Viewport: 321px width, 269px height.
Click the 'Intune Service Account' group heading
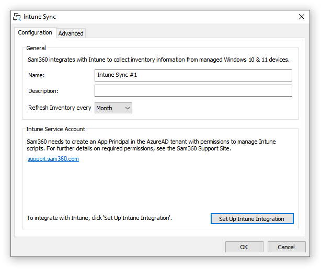[56, 129]
